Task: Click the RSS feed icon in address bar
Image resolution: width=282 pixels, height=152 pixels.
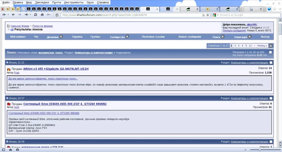Action: pos(203,15)
